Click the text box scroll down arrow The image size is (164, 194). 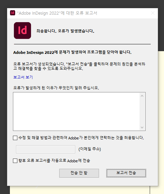pos(142,127)
